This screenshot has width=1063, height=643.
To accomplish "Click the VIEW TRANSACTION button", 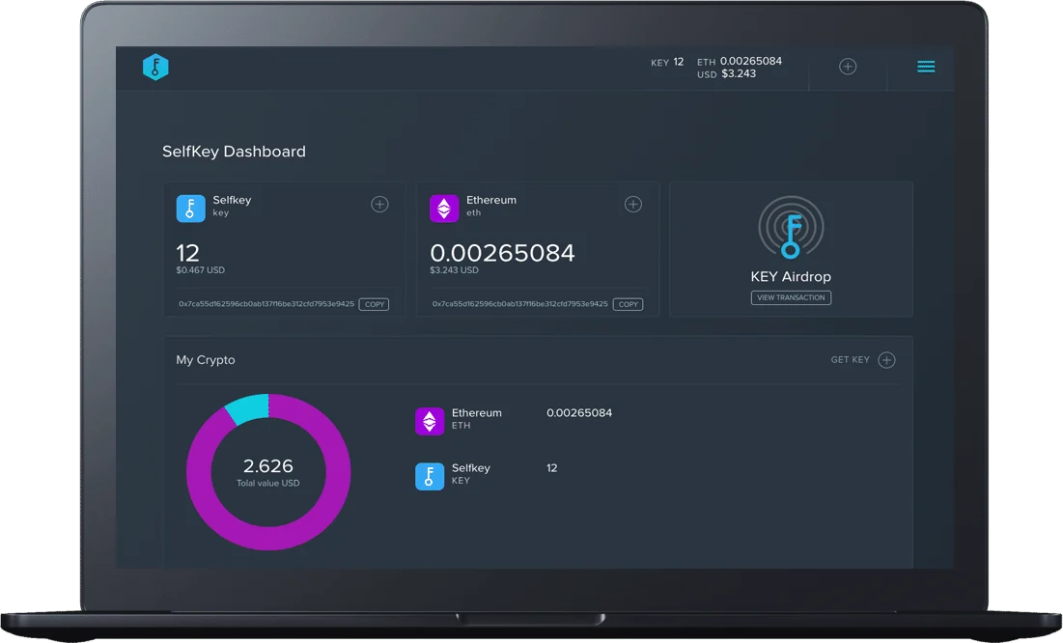I will [x=791, y=297].
